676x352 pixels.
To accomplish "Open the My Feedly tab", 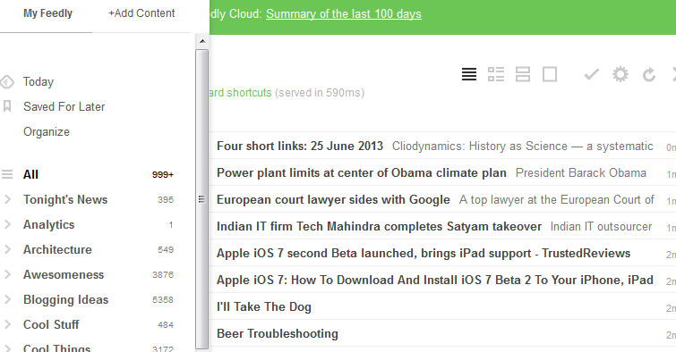I will 47,13.
